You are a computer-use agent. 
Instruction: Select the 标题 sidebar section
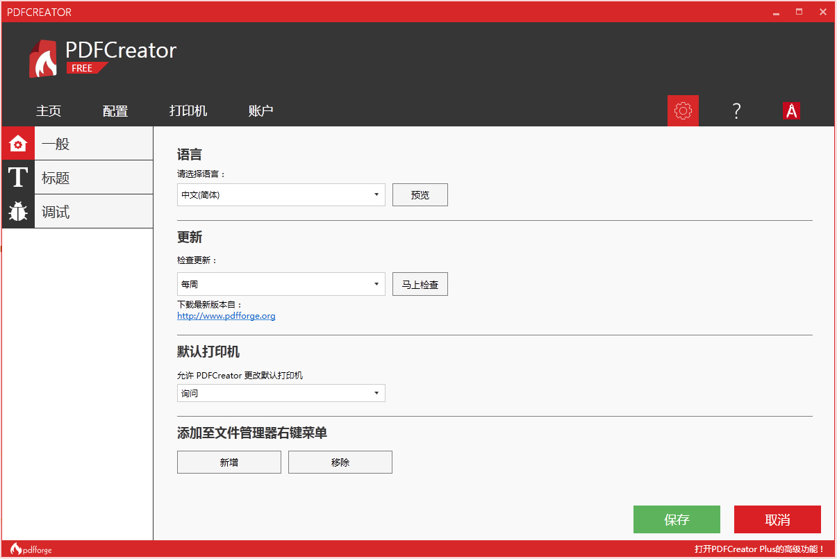[x=77, y=178]
